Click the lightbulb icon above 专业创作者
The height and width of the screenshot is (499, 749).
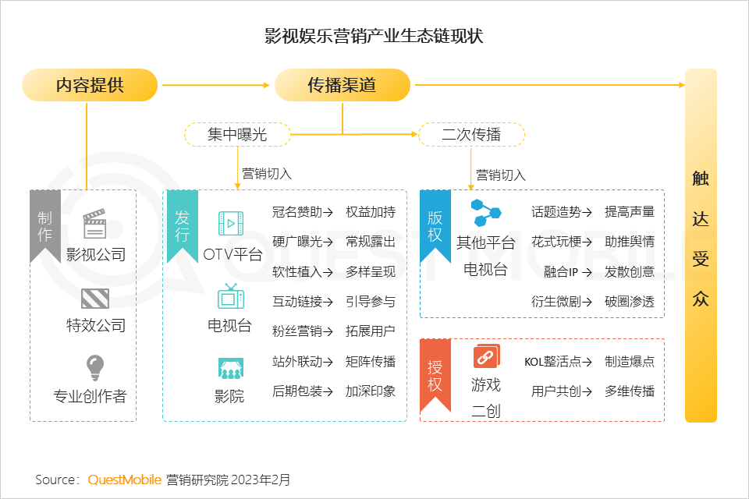[94, 367]
